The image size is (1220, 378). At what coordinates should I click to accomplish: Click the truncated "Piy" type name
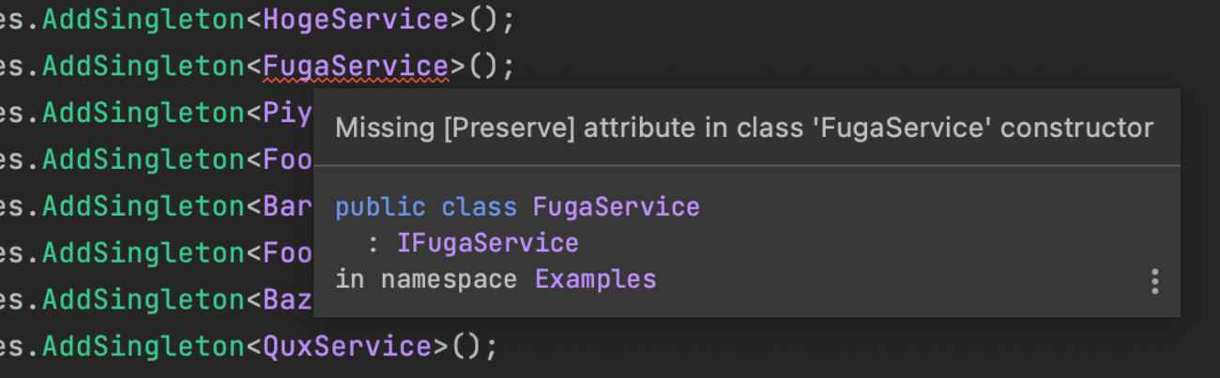[x=287, y=113]
